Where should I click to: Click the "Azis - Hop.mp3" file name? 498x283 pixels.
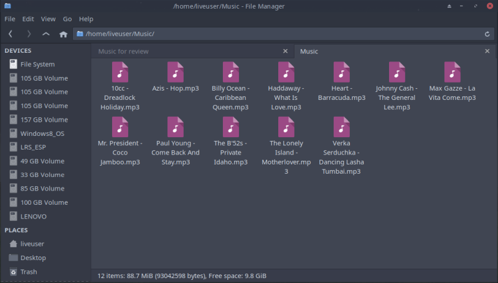point(176,88)
